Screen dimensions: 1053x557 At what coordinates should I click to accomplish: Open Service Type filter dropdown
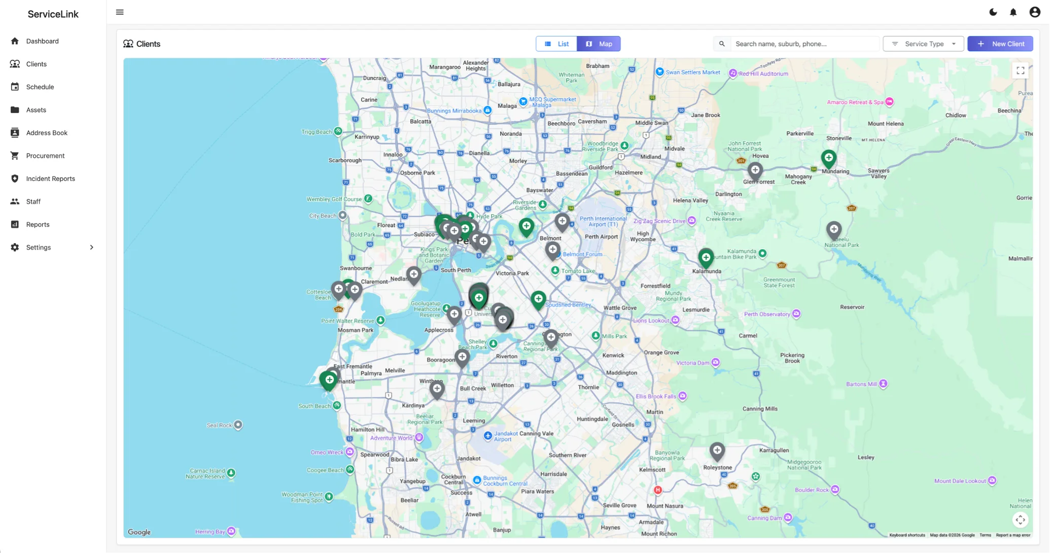pos(923,44)
